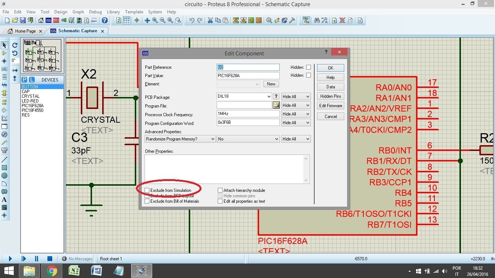
Task: Start the simulation with Play button
Action: point(10,258)
